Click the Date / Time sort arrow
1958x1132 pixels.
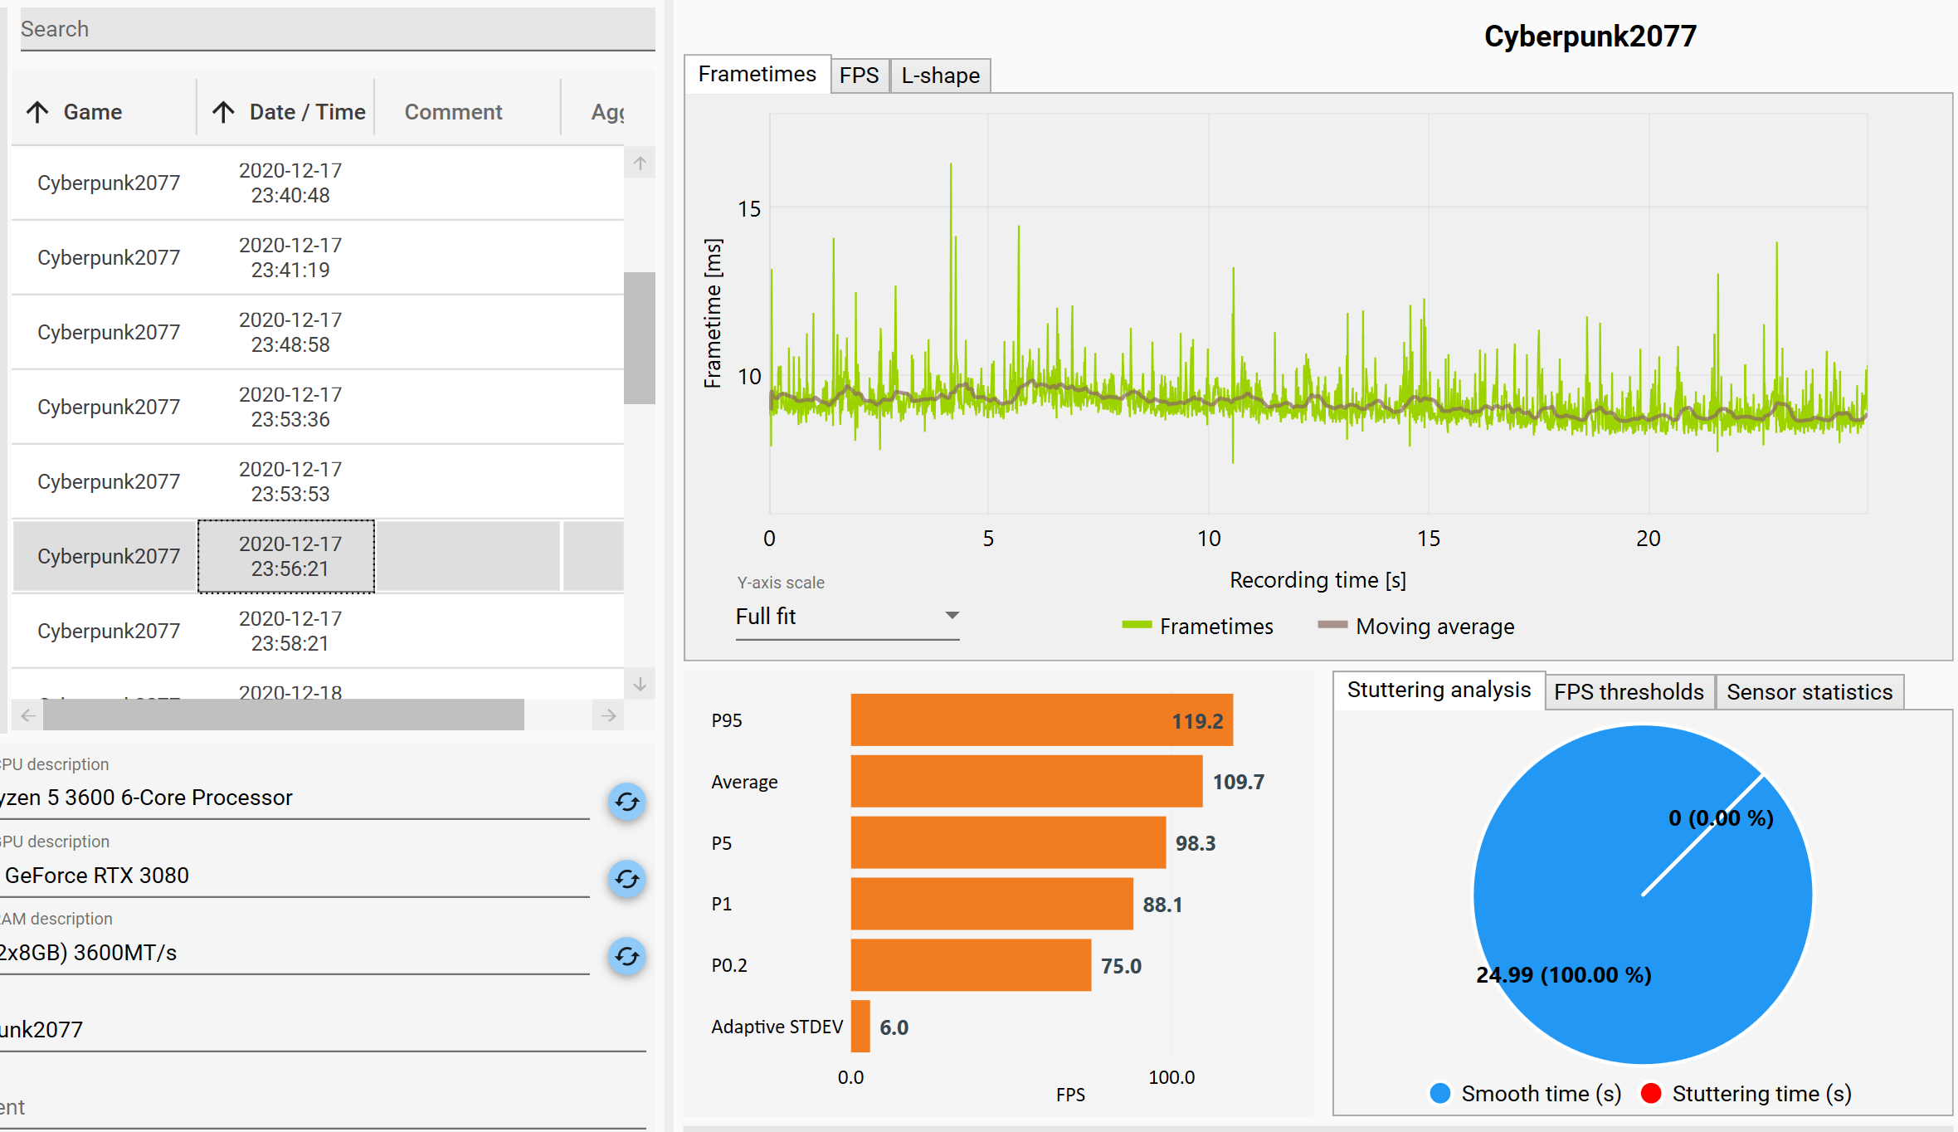point(223,112)
